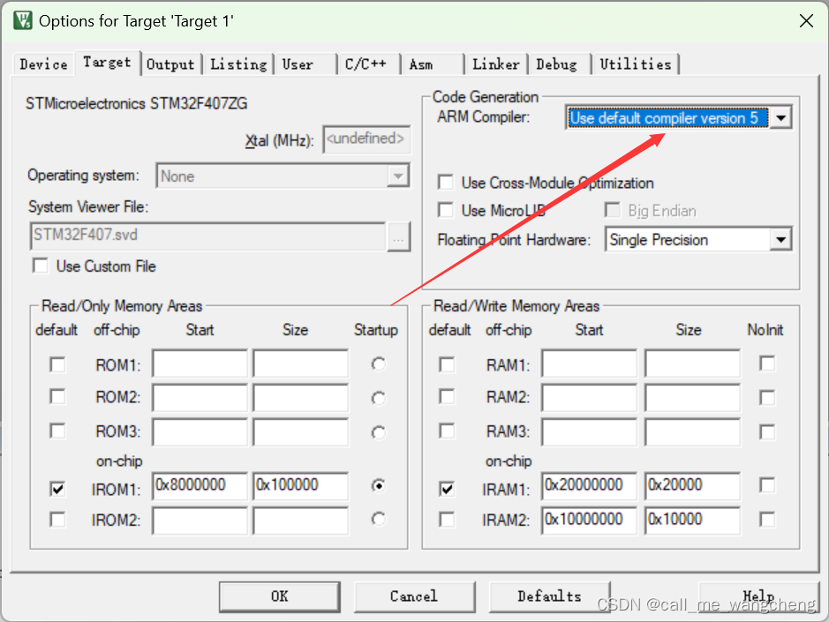Screen dimensions: 829x622
Task: Open the Output tab
Action: (170, 64)
